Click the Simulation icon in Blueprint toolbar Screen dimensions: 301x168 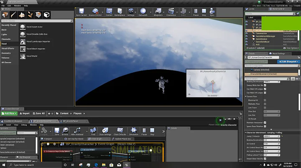tap(134, 131)
